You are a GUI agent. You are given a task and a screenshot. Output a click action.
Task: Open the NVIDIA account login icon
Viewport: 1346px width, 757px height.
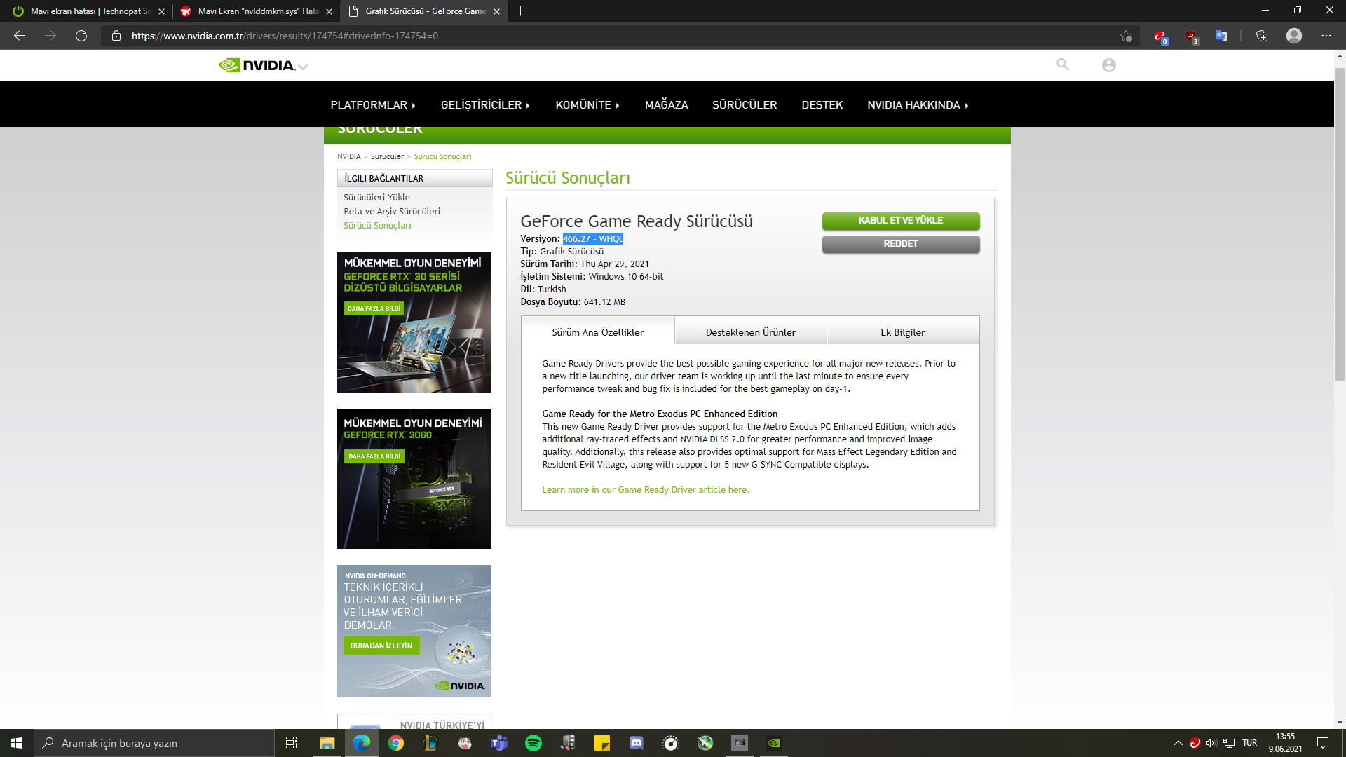(1108, 65)
